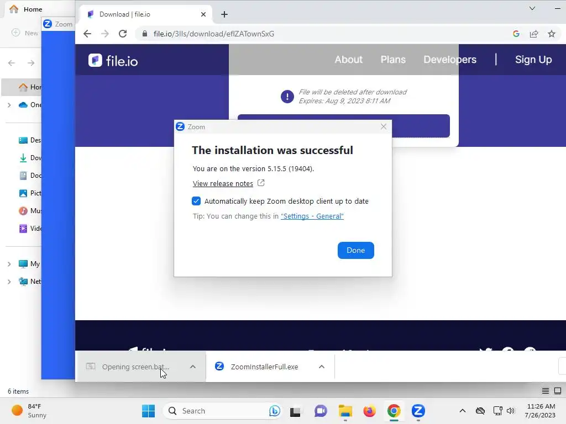Click the taskbar Search box
The width and height of the screenshot is (566, 424).
point(222,411)
